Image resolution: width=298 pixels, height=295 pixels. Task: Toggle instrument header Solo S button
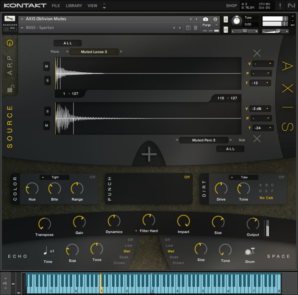226,19
